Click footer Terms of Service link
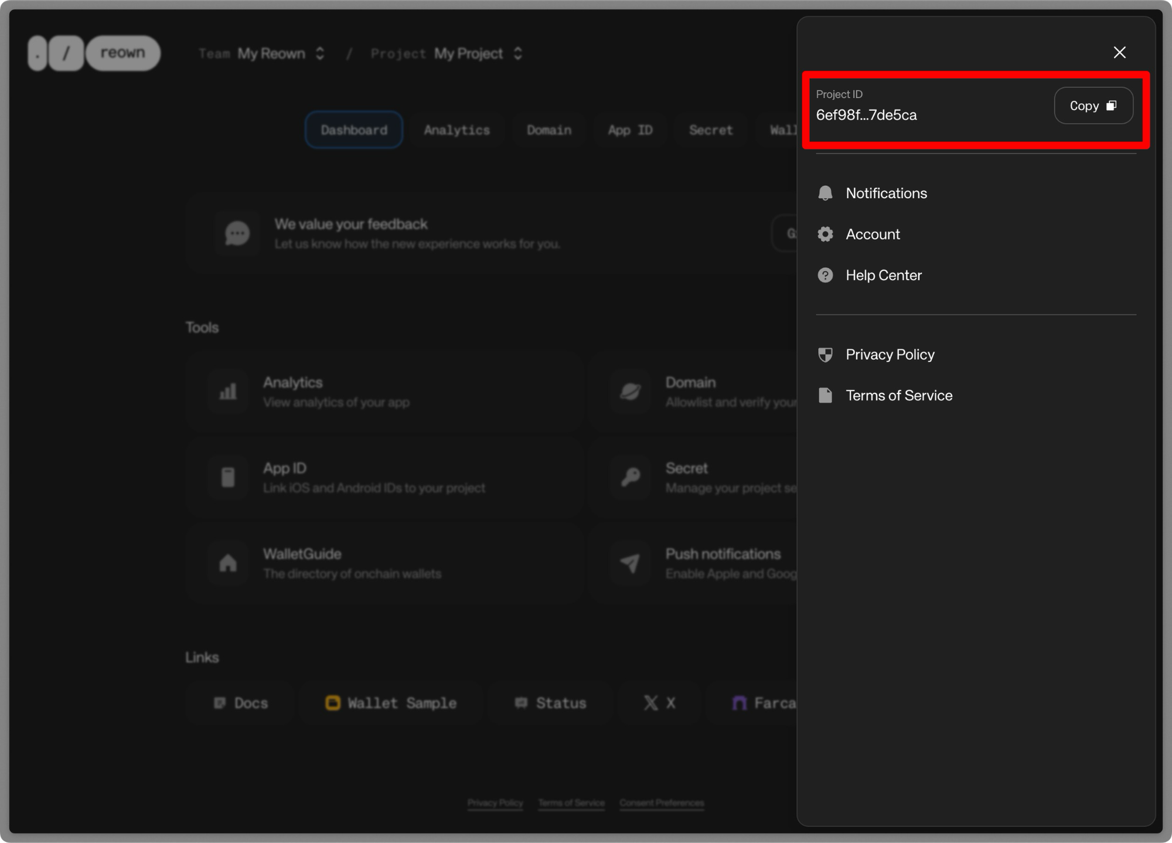The height and width of the screenshot is (843, 1172). [x=571, y=803]
